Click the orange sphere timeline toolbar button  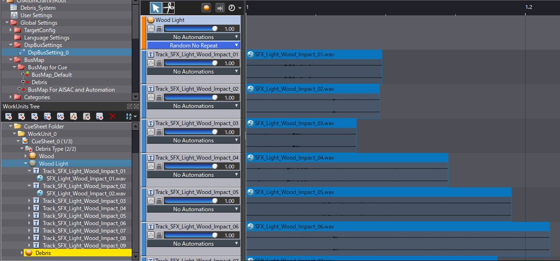point(206,8)
